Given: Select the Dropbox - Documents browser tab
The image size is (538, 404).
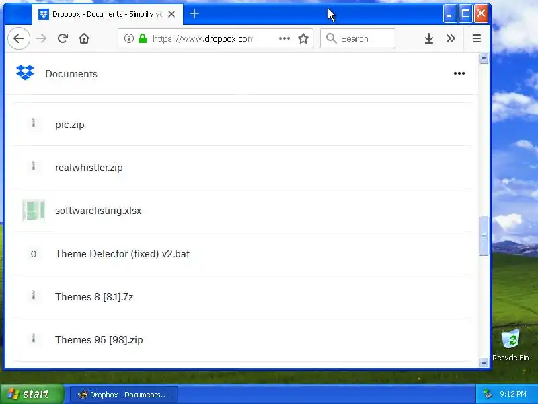Looking at the screenshot, I should click(108, 14).
